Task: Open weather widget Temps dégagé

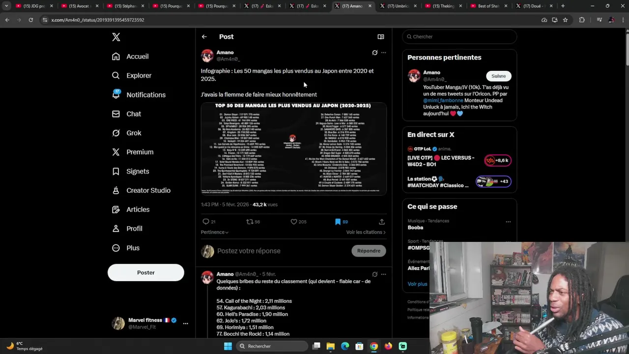Action: [25, 346]
